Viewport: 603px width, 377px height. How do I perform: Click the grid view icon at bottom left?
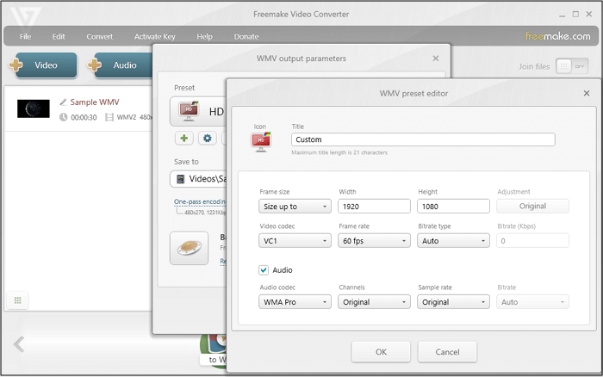pyautogui.click(x=16, y=300)
